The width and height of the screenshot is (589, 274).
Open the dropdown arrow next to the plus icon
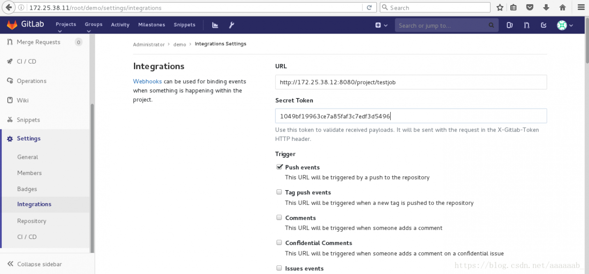click(x=386, y=26)
